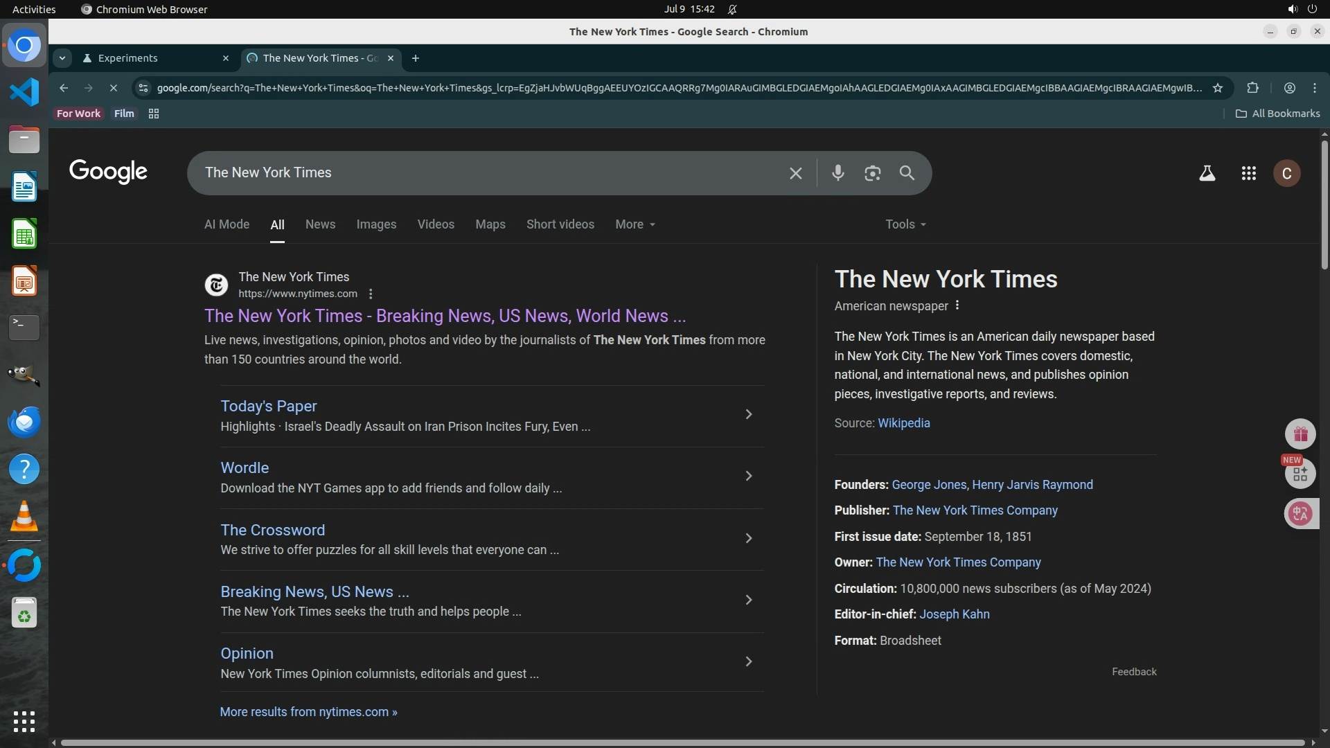Expand the Wordle result chevron

point(748,477)
